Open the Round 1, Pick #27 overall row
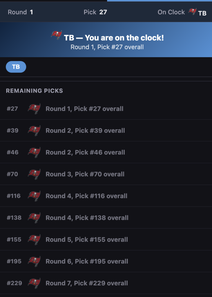The height and width of the screenshot is (297, 212). coord(84,109)
